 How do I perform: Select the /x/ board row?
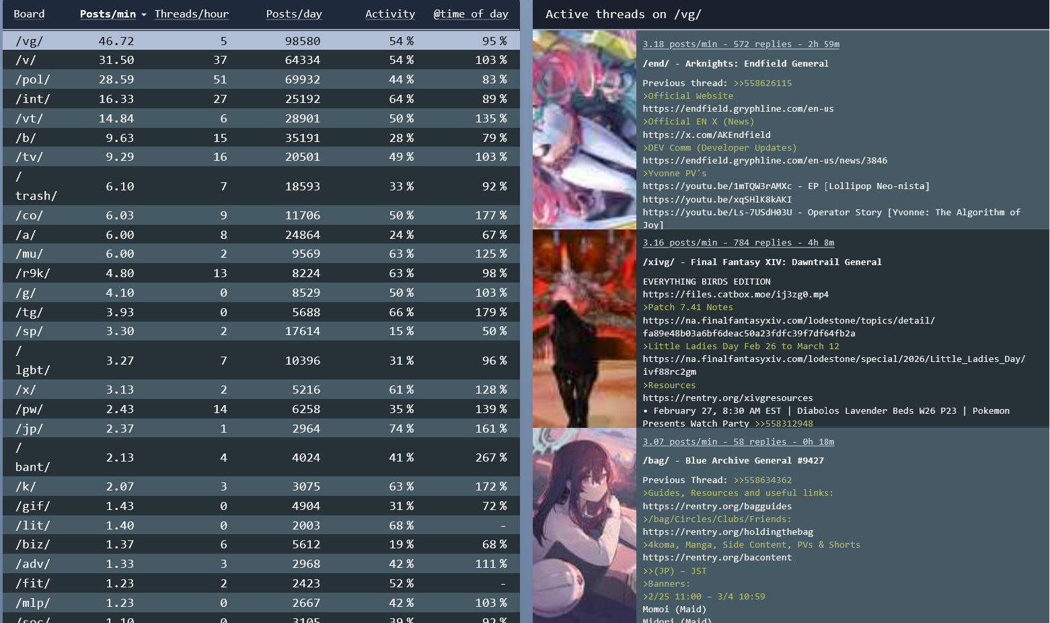pyautogui.click(x=261, y=390)
